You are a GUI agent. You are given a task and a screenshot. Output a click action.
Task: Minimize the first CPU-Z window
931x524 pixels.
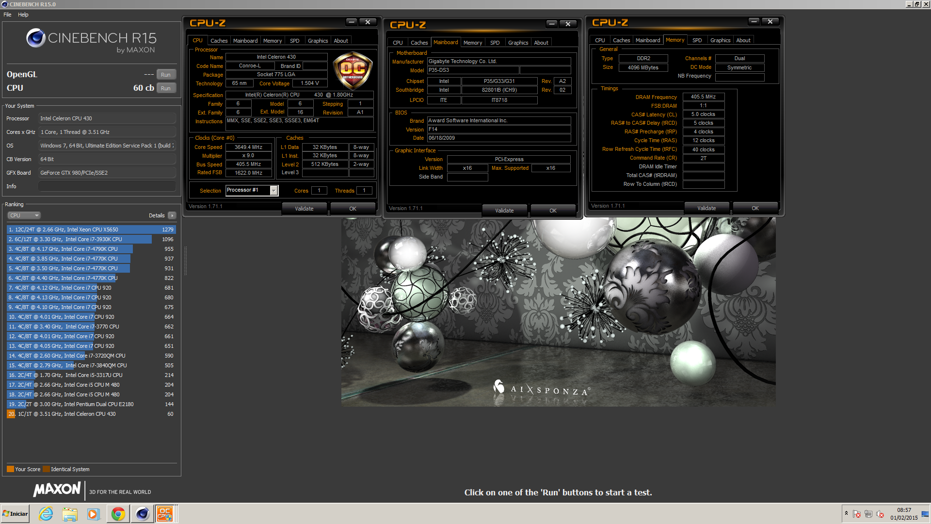pyautogui.click(x=352, y=22)
